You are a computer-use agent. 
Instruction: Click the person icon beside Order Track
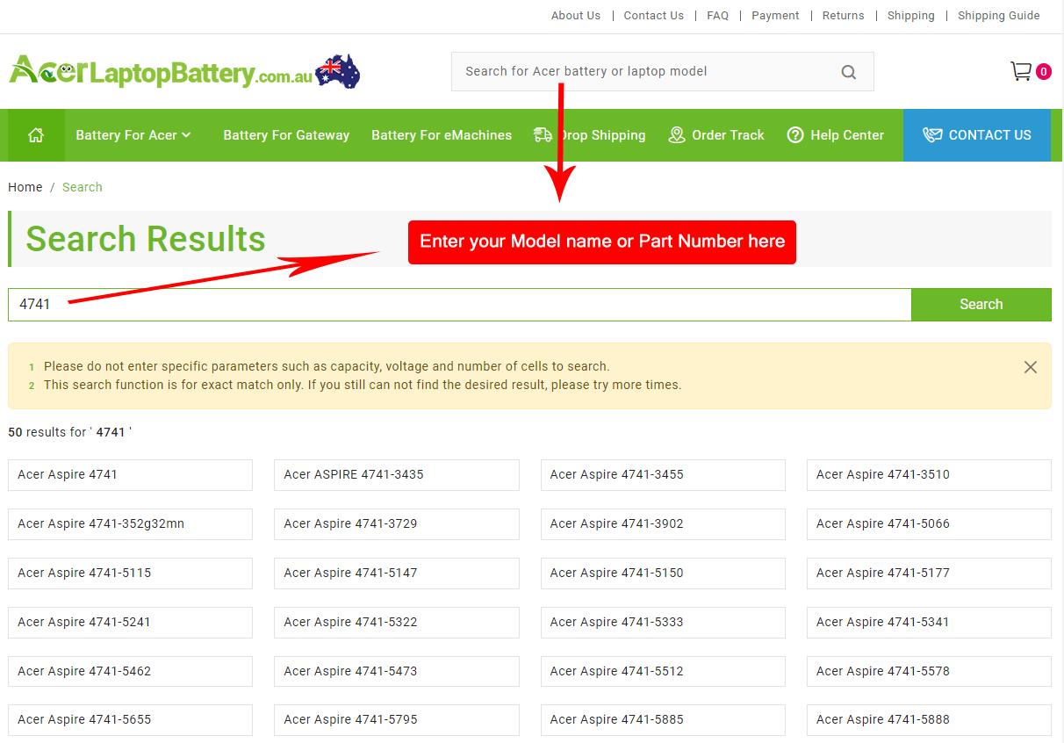(x=677, y=134)
